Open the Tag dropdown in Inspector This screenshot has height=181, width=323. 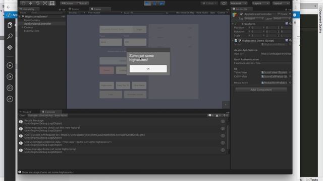tap(254, 19)
